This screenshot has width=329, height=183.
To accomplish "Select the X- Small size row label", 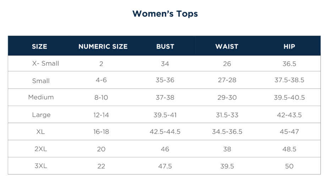I will pyautogui.click(x=45, y=63).
